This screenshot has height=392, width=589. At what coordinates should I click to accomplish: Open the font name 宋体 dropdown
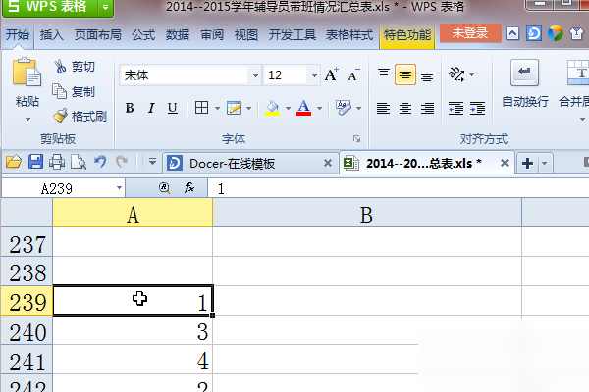point(255,75)
